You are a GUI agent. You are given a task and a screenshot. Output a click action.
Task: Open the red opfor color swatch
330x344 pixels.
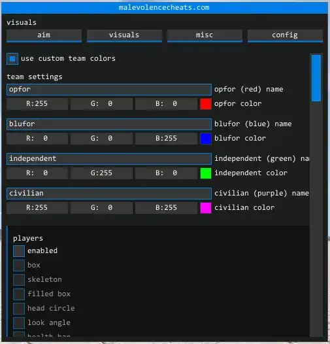[x=206, y=104]
